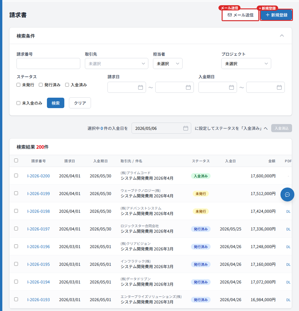Screen dimensions: 299x311
Task: Download PDF via DL for I-2026-0198
Action: (288, 211)
